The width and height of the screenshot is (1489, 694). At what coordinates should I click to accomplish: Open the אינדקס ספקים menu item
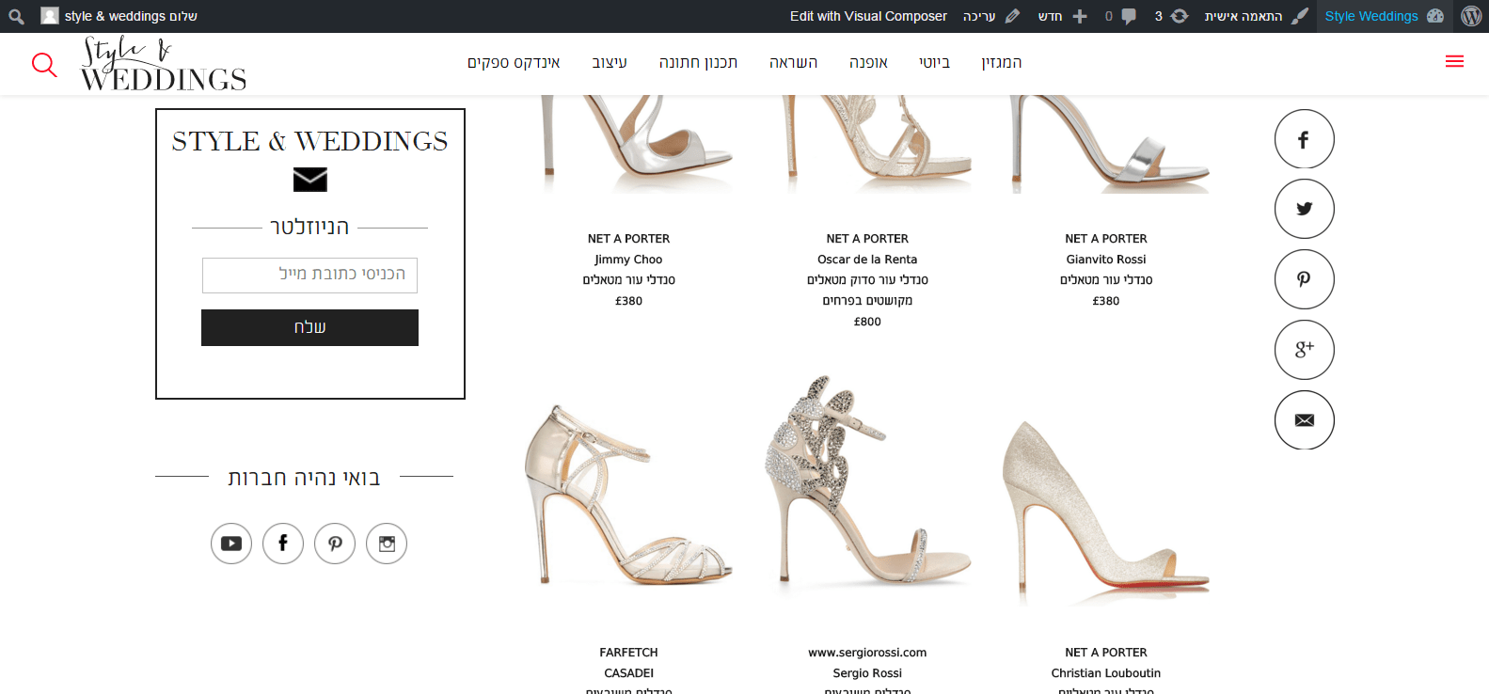514,63
